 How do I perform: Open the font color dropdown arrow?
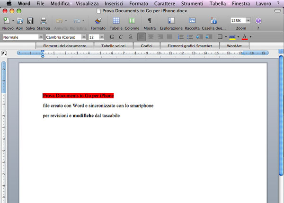(250, 37)
